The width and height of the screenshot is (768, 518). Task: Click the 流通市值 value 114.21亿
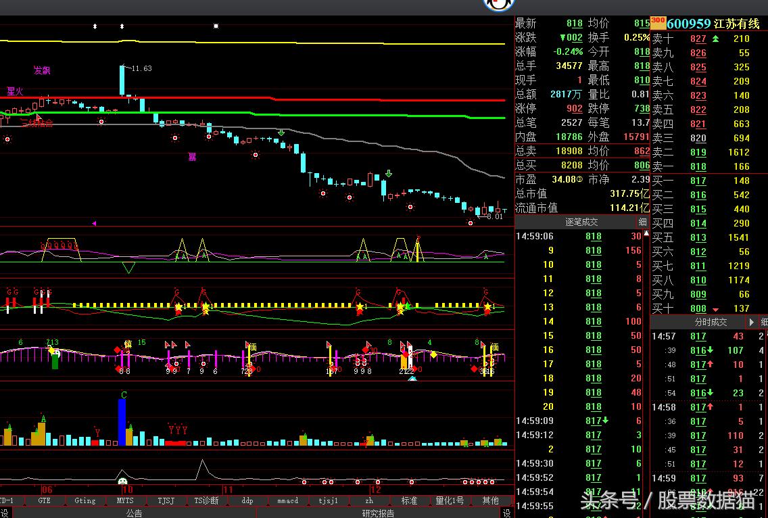pos(629,208)
